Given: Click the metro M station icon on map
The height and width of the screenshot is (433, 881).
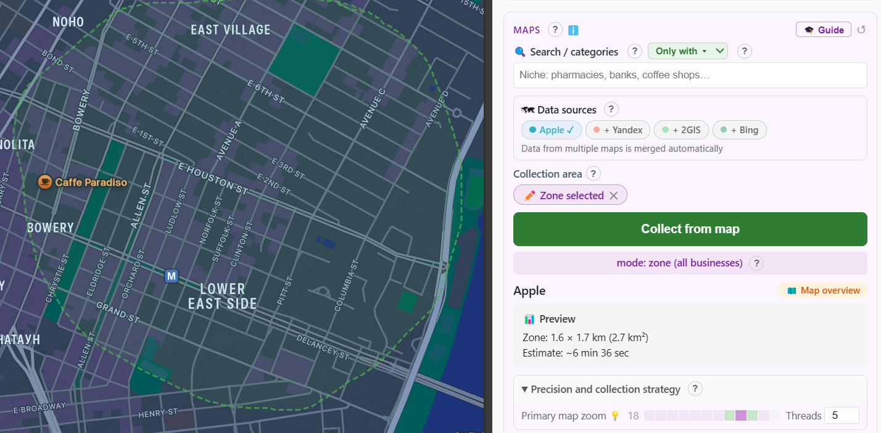Looking at the screenshot, I should (x=172, y=276).
